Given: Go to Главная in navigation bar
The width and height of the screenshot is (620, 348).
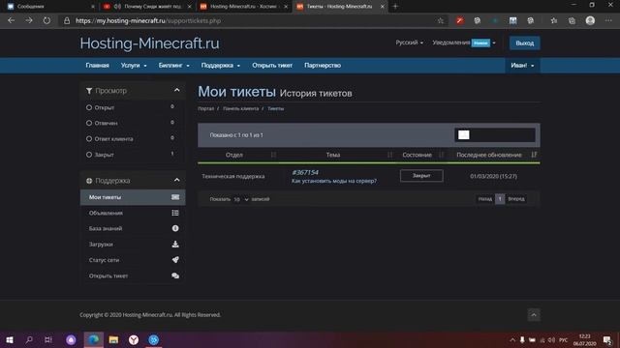Looking at the screenshot, I should click(97, 66).
